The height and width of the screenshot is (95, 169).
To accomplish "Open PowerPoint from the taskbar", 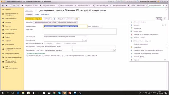I will tap(70, 93).
